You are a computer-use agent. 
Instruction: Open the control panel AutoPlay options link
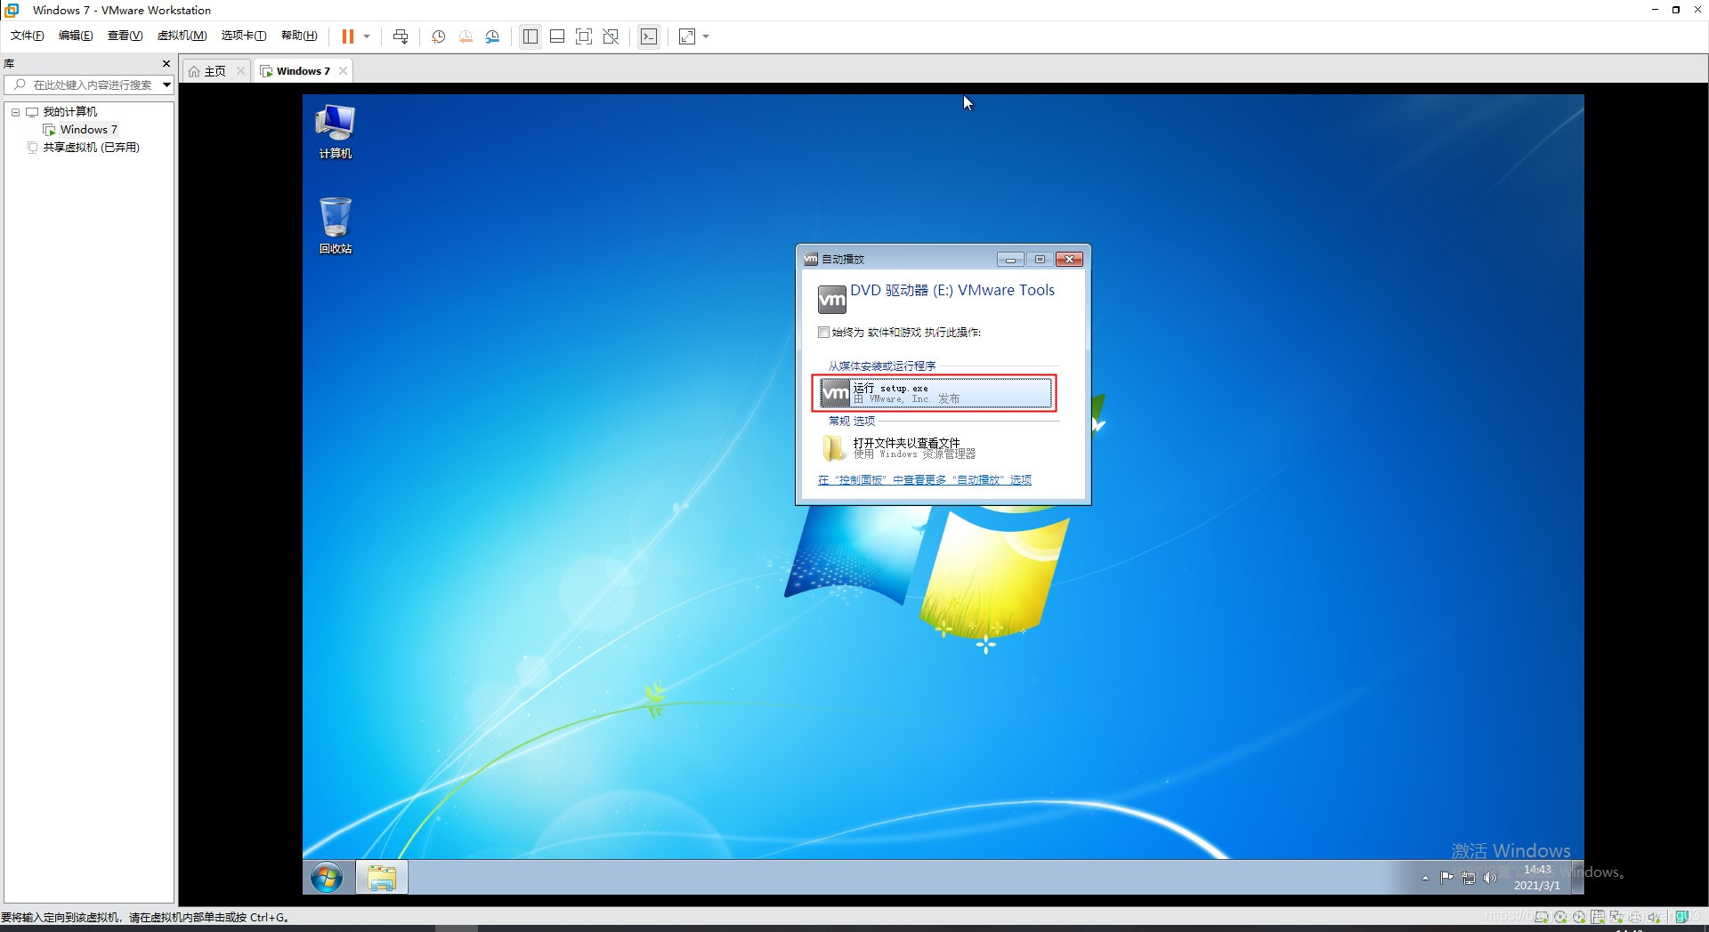[x=924, y=480]
